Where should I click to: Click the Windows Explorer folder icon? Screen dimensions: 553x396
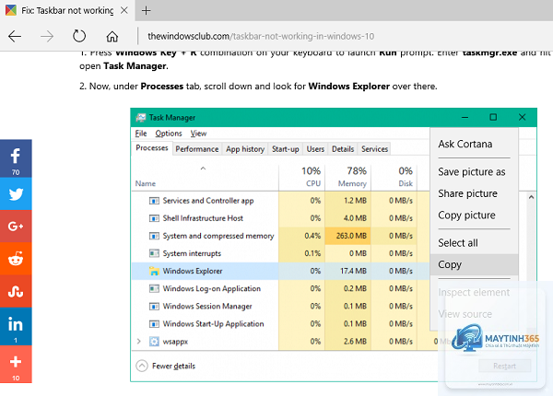click(x=154, y=271)
